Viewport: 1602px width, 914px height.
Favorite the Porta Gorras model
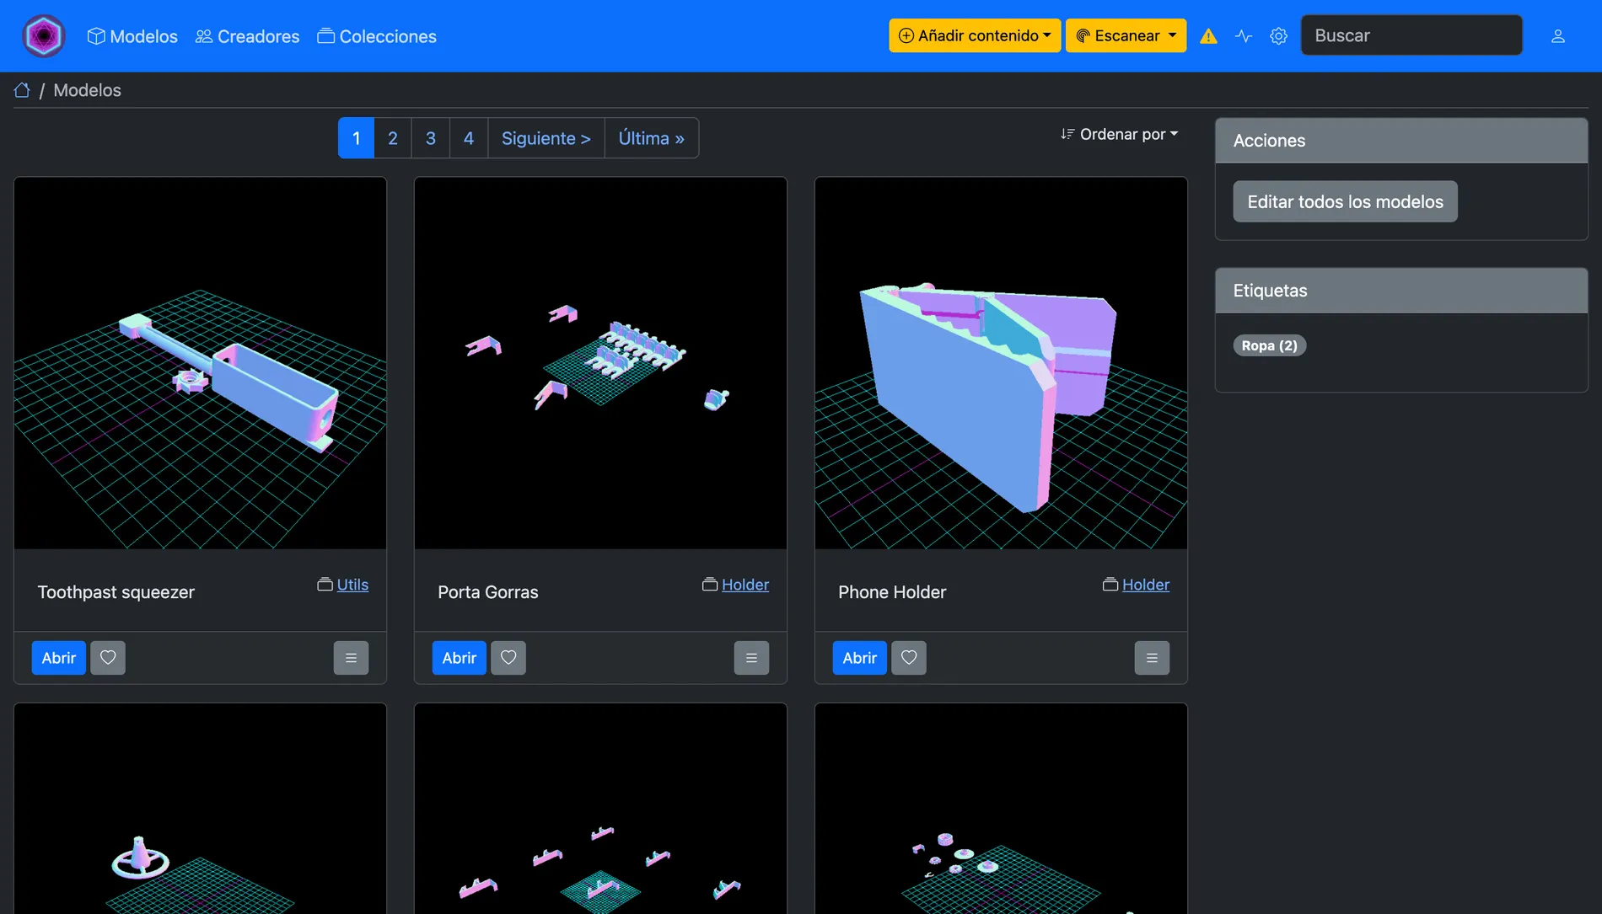coord(508,658)
